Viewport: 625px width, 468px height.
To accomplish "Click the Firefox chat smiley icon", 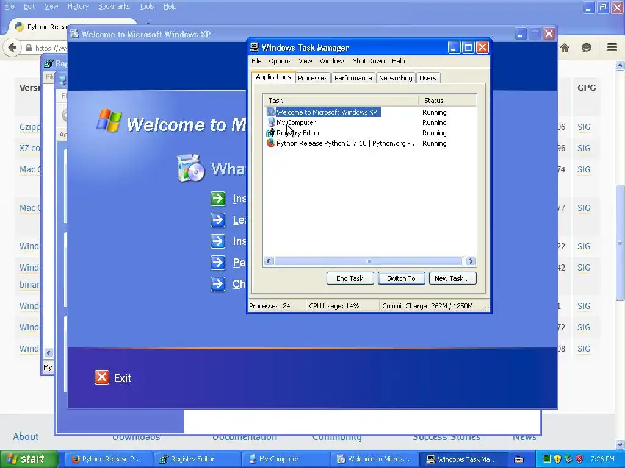I will coord(587,48).
